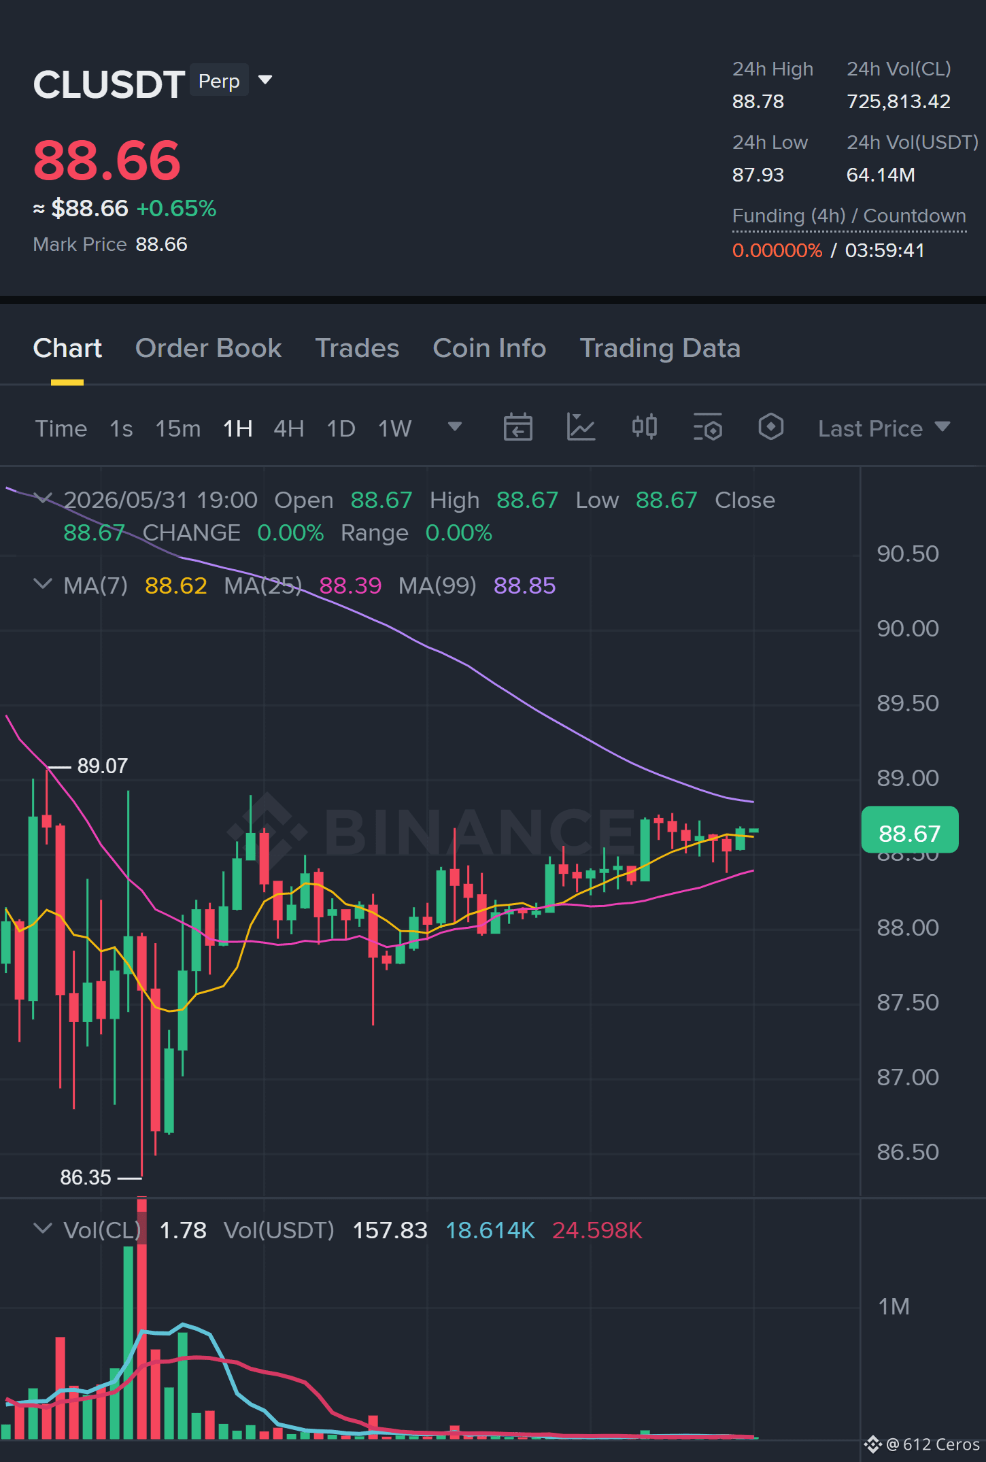This screenshot has height=1462, width=986.
Task: Click the Funding (4h) / Countdown link
Action: click(x=849, y=216)
